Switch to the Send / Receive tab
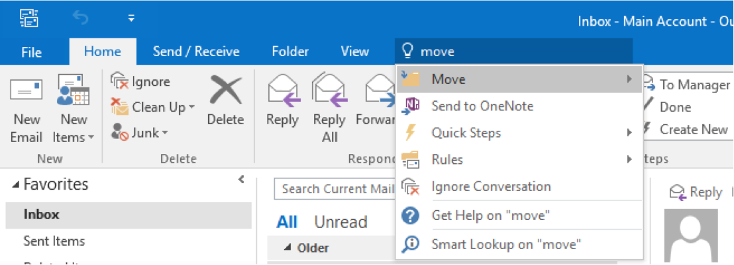The height and width of the screenshot is (265, 734). pyautogui.click(x=196, y=52)
